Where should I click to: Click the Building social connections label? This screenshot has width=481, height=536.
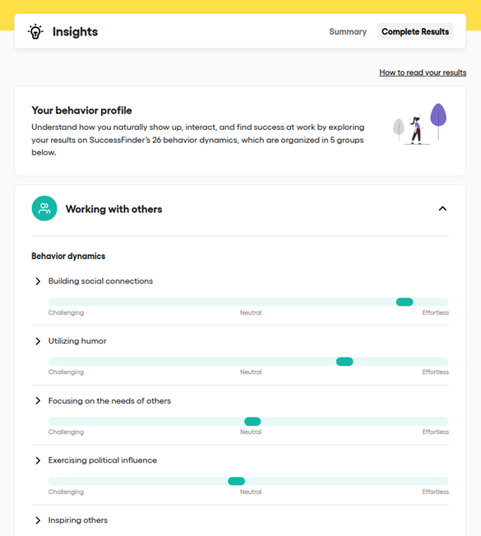100,281
